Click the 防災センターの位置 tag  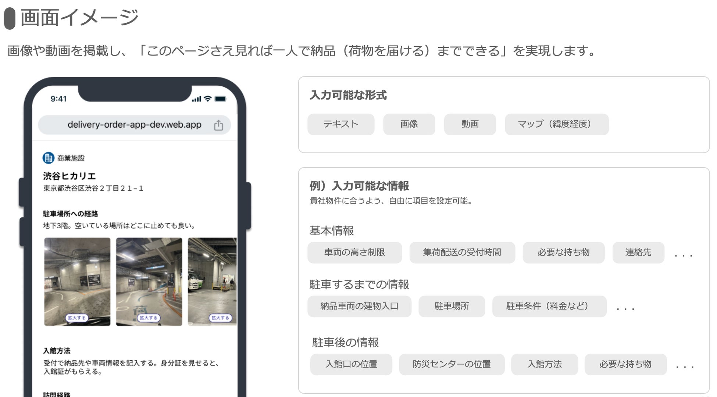[x=451, y=364]
